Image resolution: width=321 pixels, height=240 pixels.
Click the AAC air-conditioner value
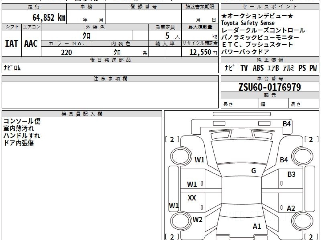(31, 44)
